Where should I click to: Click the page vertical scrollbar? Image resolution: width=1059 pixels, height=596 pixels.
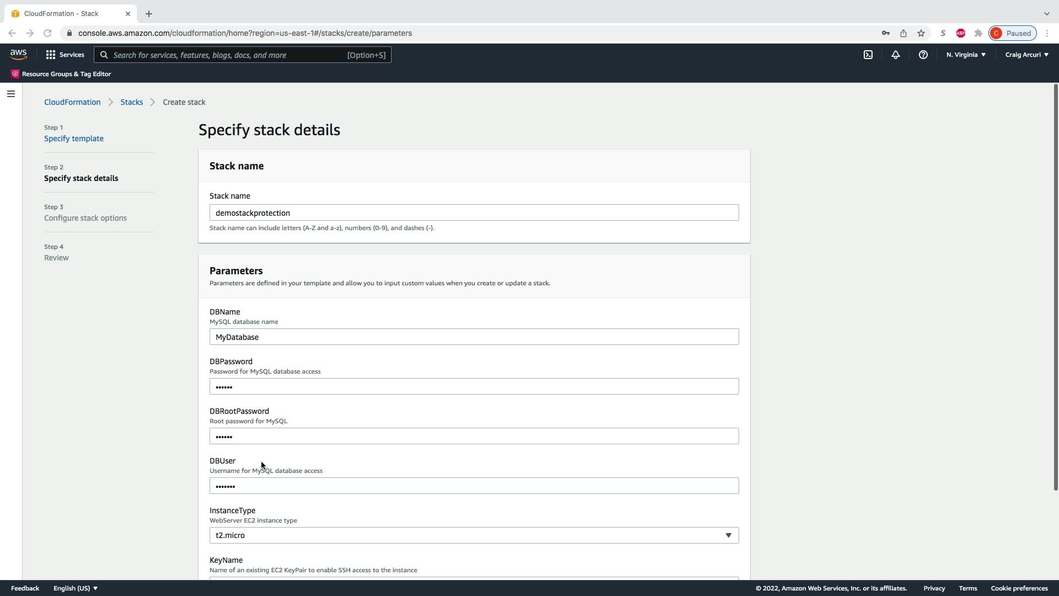[x=1055, y=287]
